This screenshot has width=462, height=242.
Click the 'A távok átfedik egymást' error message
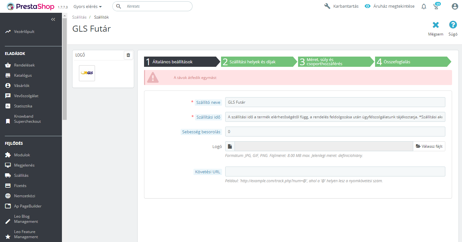coord(195,78)
